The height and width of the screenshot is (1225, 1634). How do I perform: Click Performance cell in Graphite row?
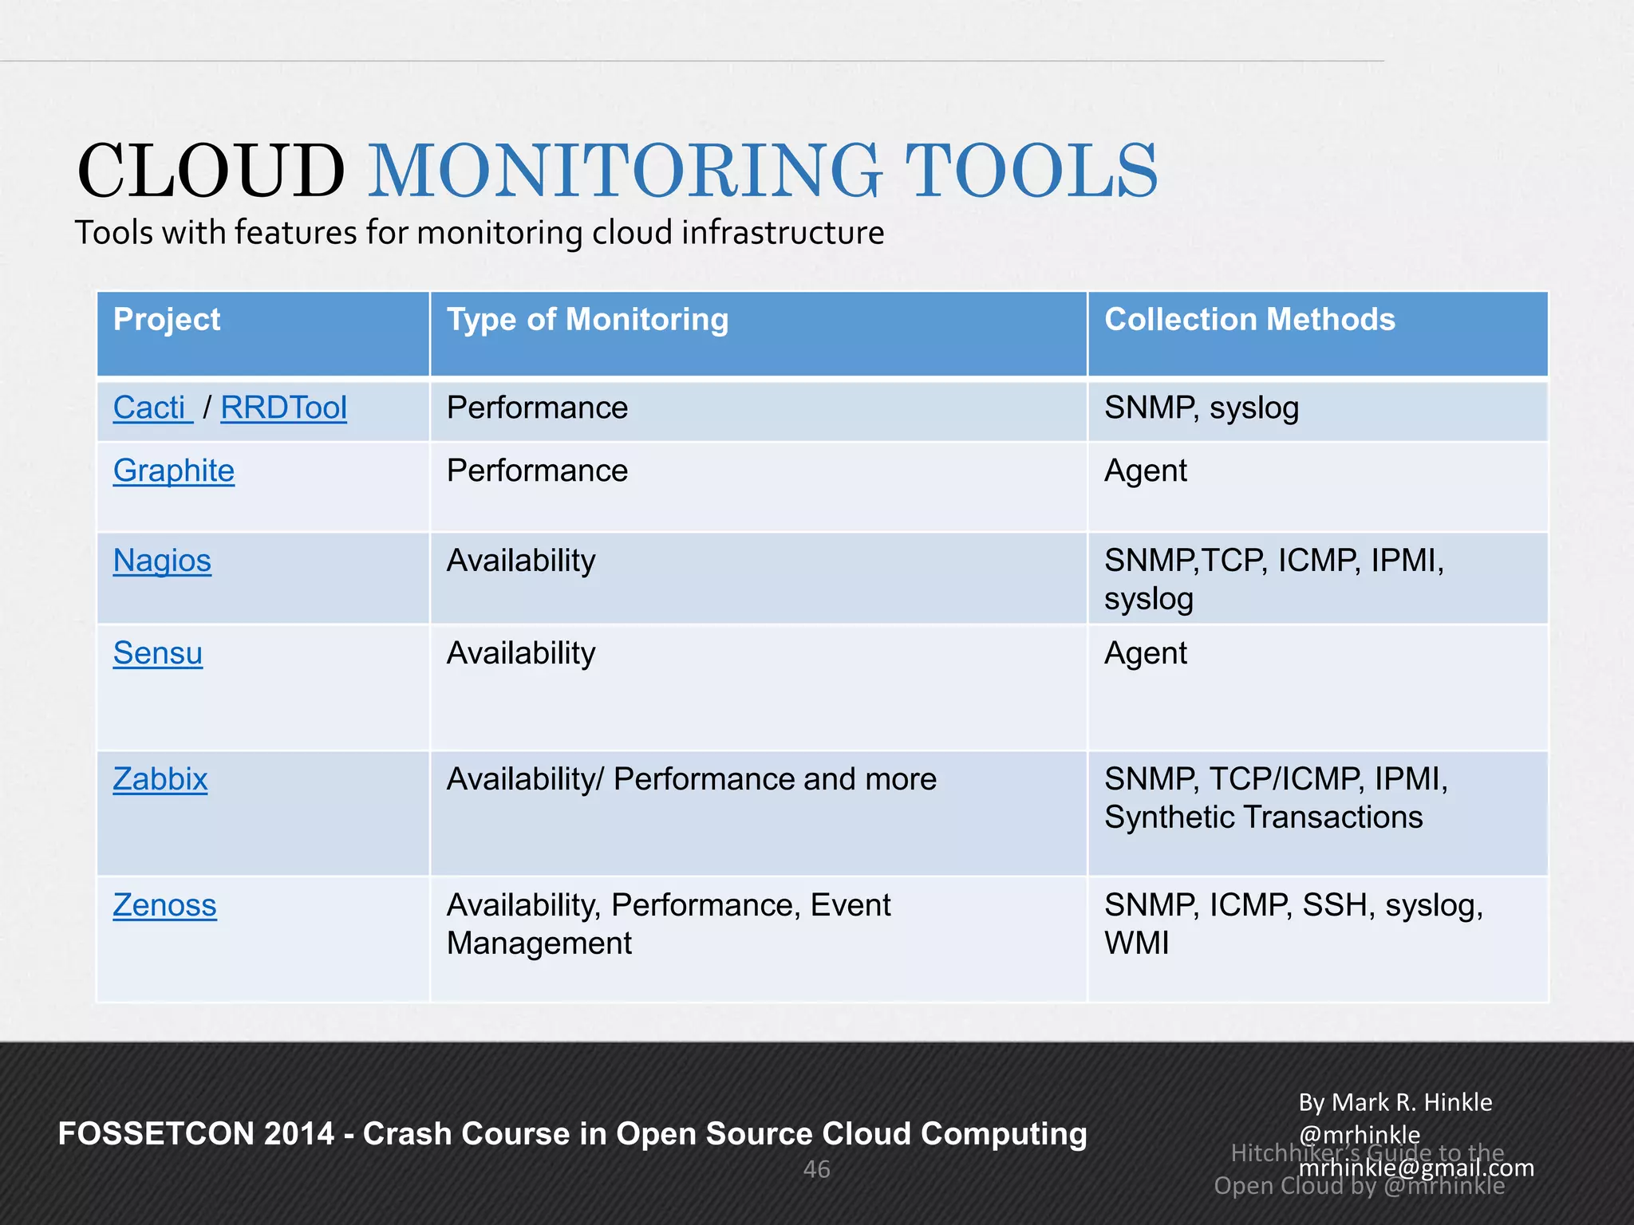point(759,486)
